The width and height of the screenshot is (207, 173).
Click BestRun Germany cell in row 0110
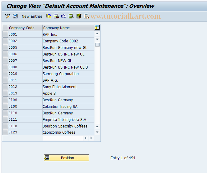tap(68, 113)
